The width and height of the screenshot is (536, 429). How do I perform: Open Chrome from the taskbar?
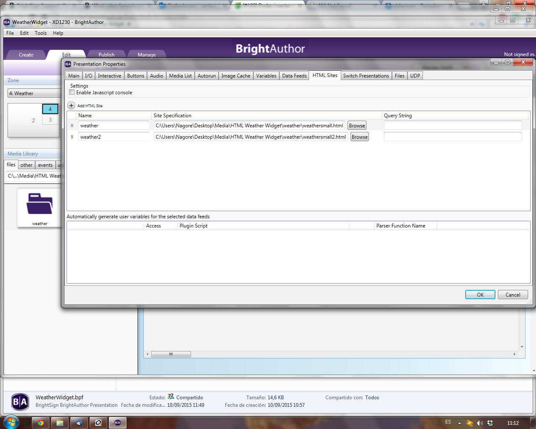pos(41,423)
